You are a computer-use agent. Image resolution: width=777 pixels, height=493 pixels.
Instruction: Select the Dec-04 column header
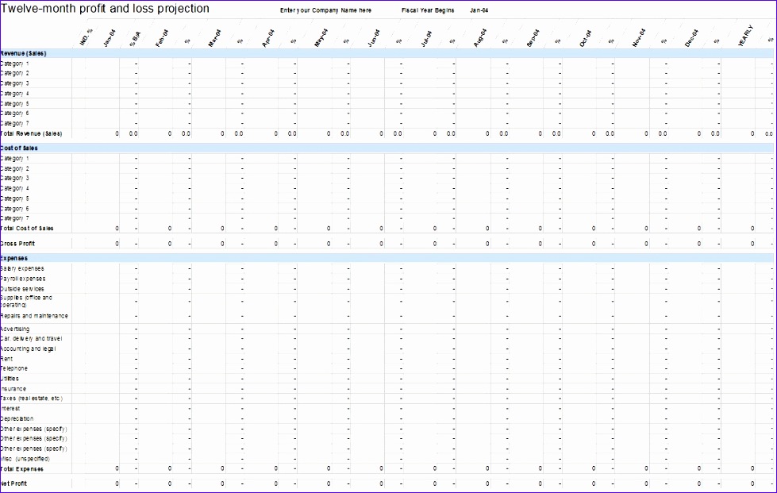point(693,35)
